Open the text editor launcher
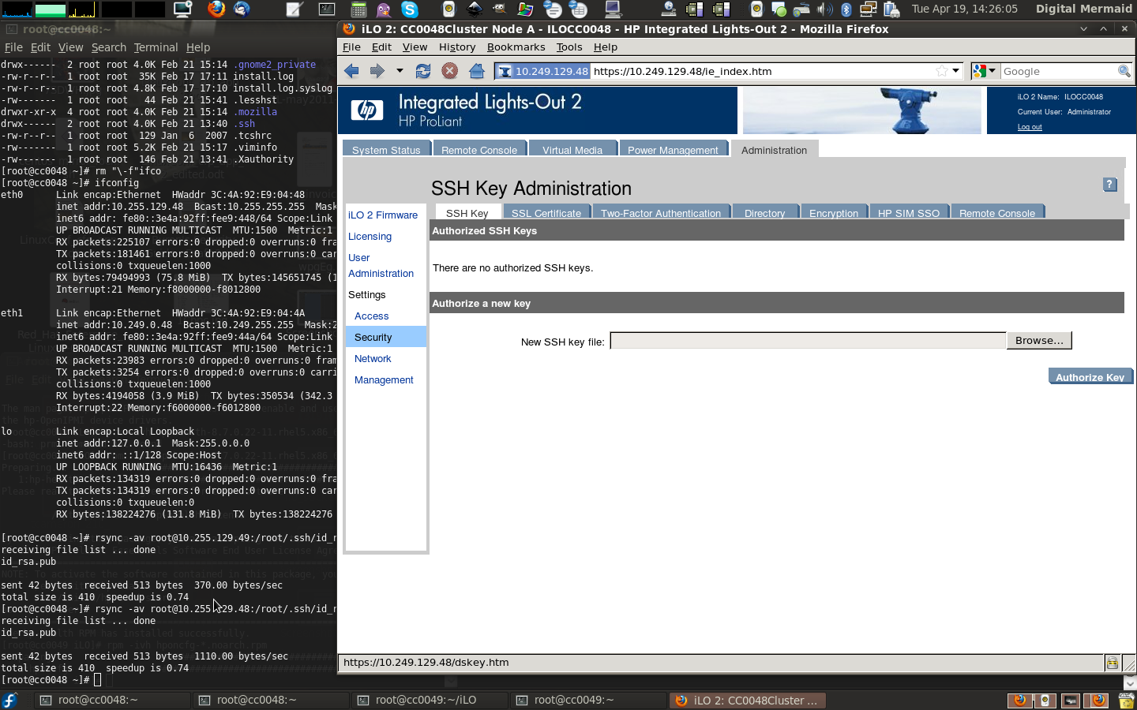Viewport: 1137px width, 710px height. point(295,9)
